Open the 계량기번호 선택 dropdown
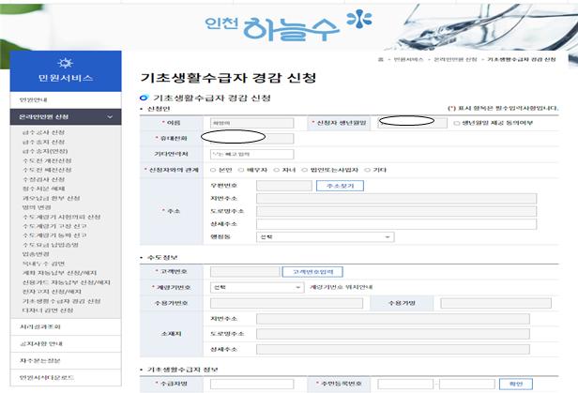This screenshot has width=578, height=393. pos(257,287)
